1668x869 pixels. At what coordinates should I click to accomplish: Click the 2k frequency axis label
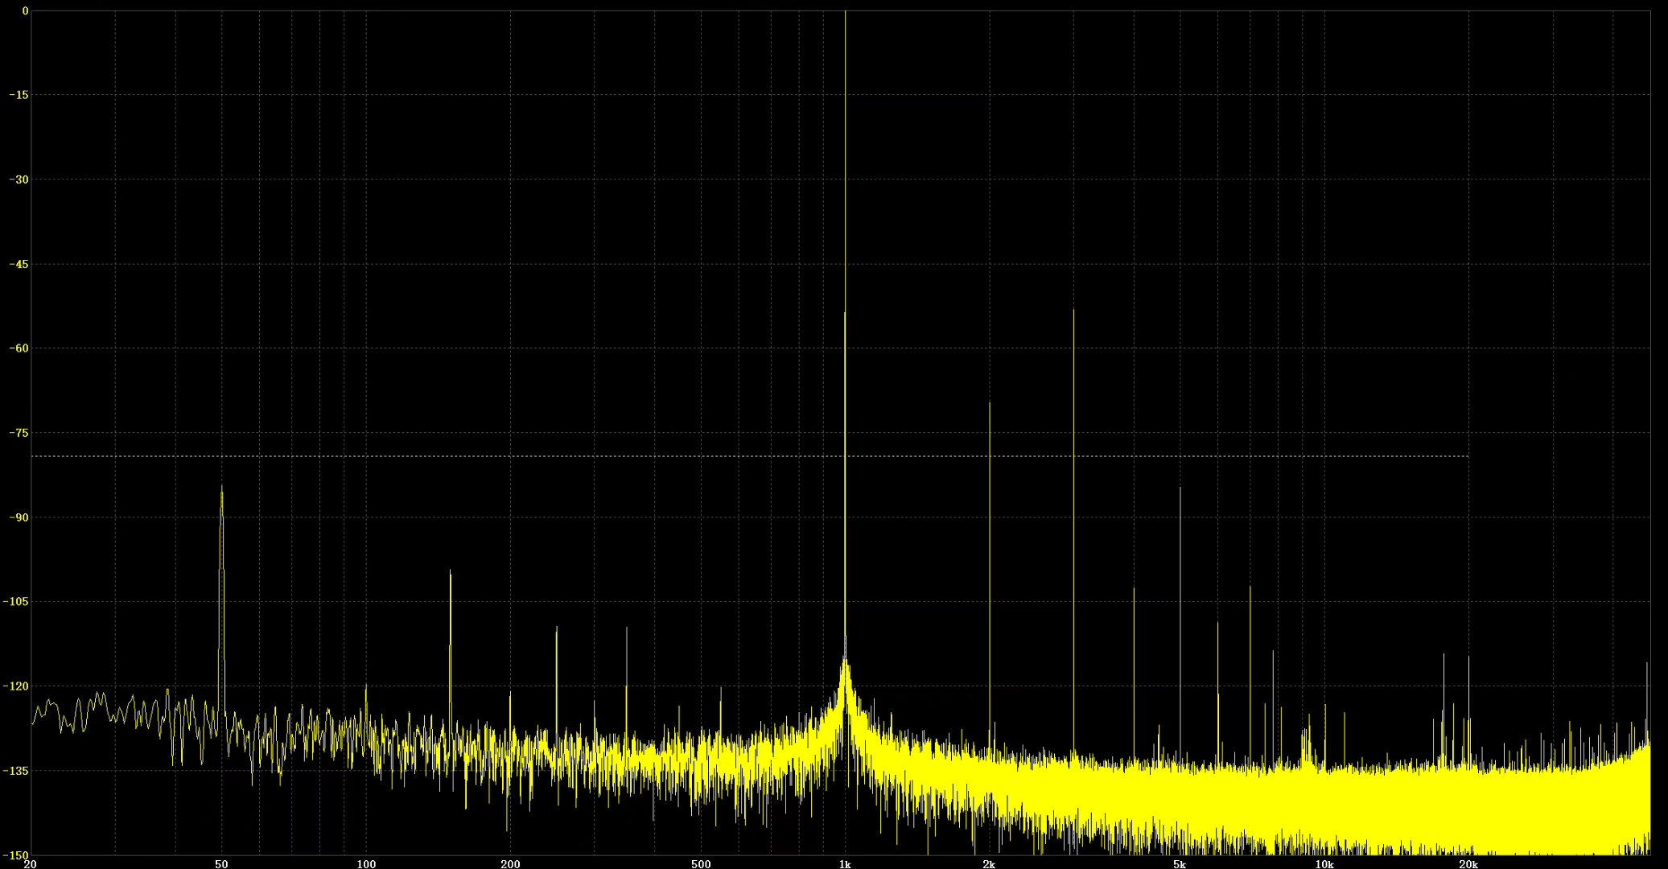click(989, 864)
